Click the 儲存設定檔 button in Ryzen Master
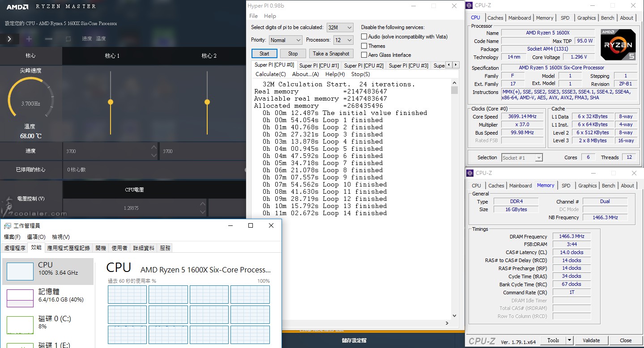The image size is (644, 348). click(x=354, y=340)
